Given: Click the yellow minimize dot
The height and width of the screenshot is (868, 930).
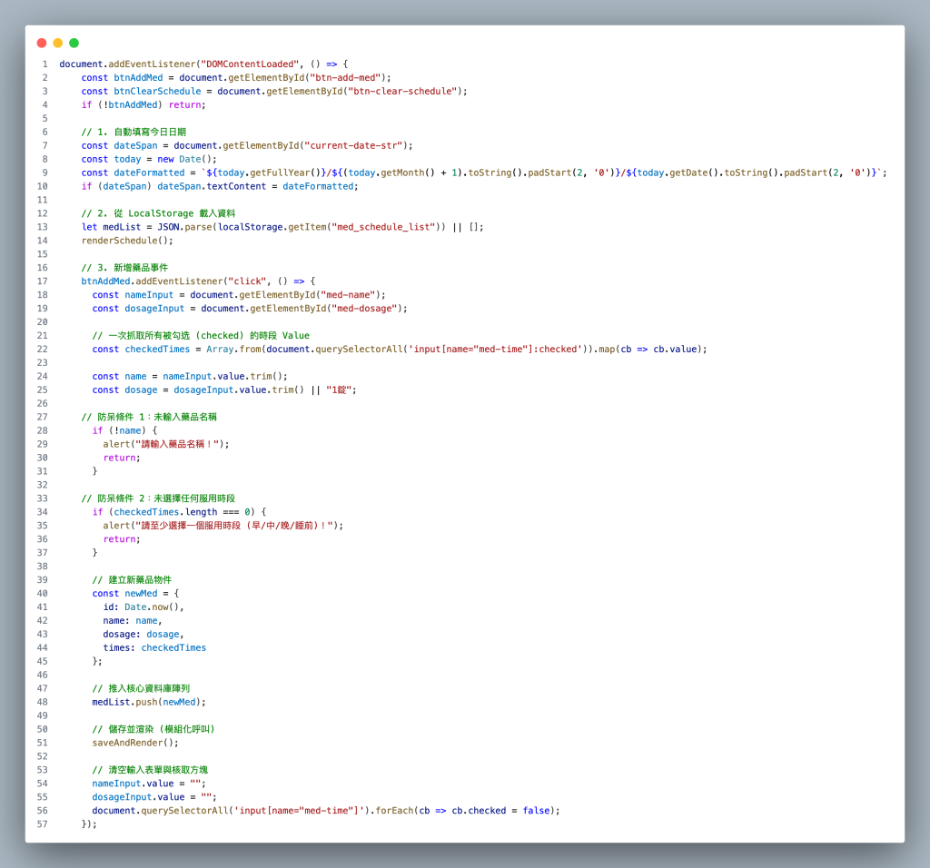Looking at the screenshot, I should point(57,43).
